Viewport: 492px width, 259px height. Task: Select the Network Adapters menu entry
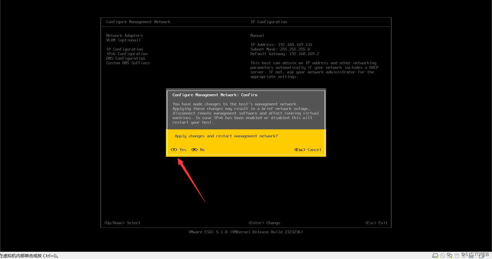tap(124, 35)
